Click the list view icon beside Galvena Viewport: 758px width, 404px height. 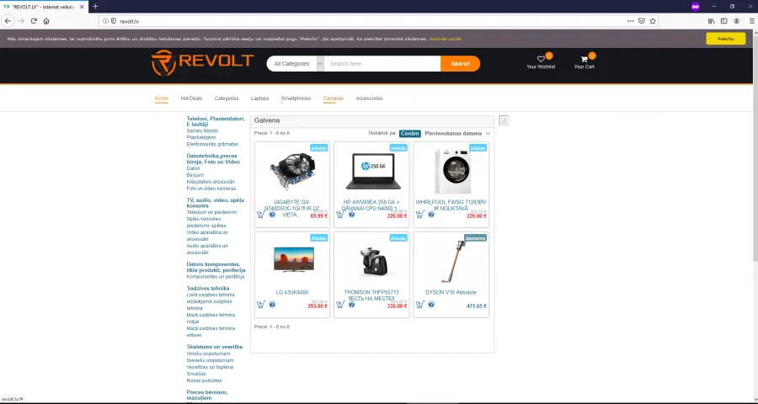504,120
